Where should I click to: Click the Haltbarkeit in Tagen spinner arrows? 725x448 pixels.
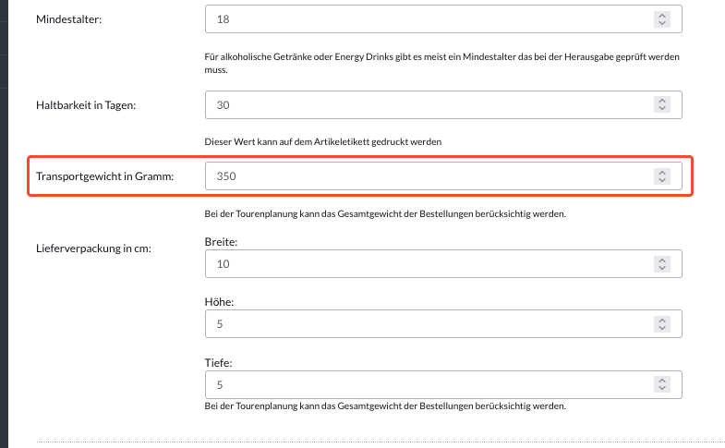[x=662, y=104]
